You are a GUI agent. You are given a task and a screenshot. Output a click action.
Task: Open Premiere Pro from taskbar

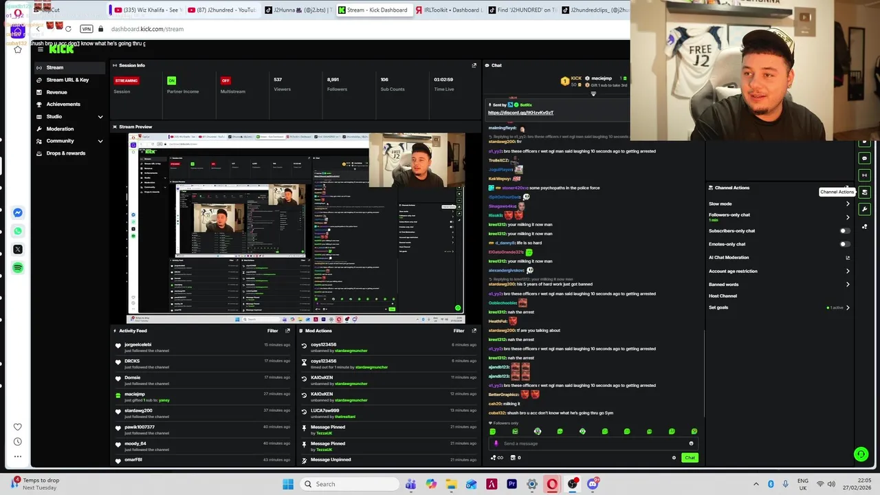pyautogui.click(x=511, y=484)
